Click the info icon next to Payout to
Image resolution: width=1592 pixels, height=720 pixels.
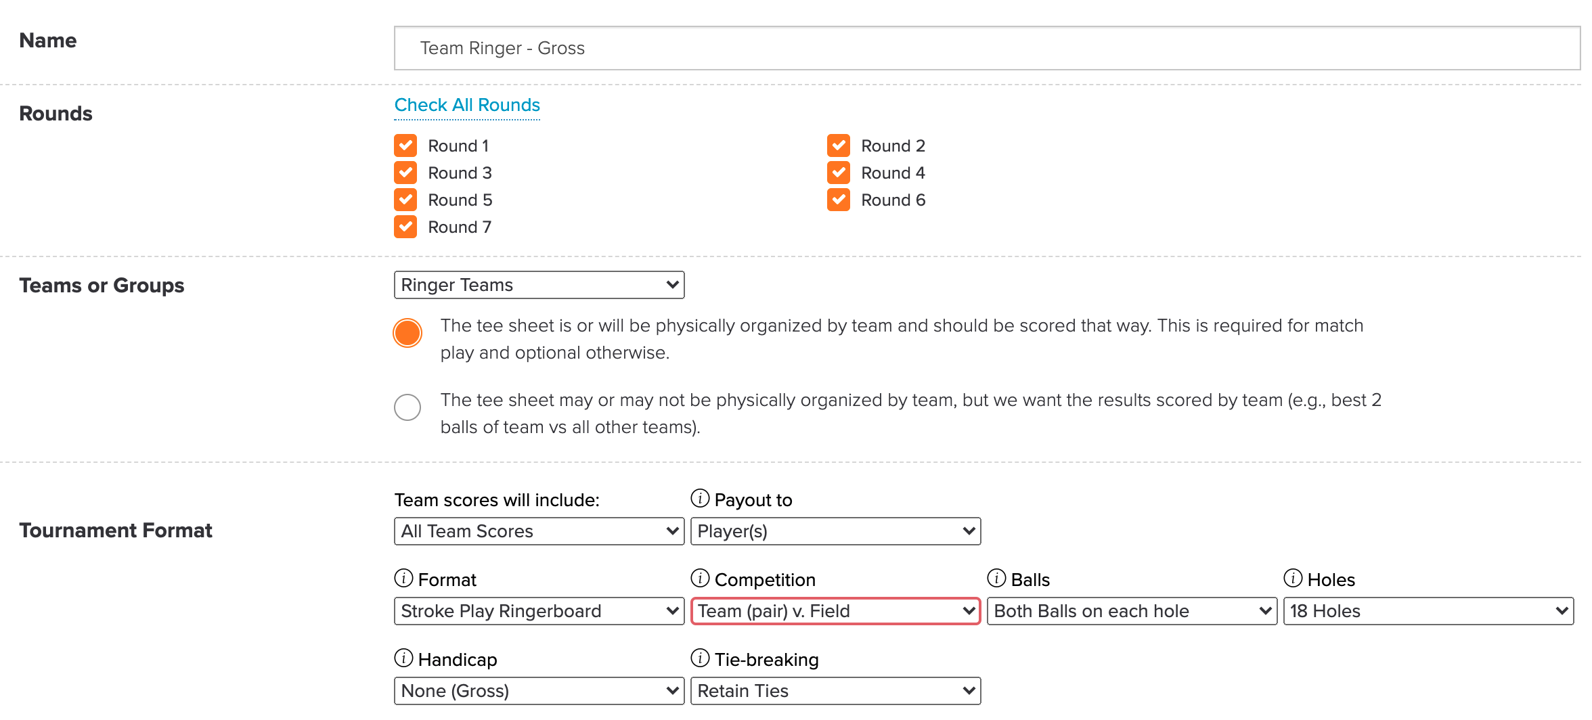point(700,499)
